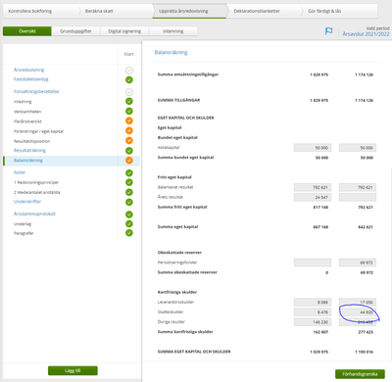The image size is (392, 382).
Task: Click orange check beside Förändringar i eget kapital
Action: pyautogui.click(x=129, y=130)
